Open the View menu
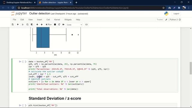This screenshot has width=192, height=108. (x=31, y=19)
